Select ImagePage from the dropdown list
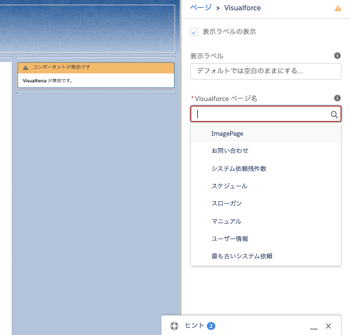Viewport: 350px width, 335px height. click(x=266, y=133)
